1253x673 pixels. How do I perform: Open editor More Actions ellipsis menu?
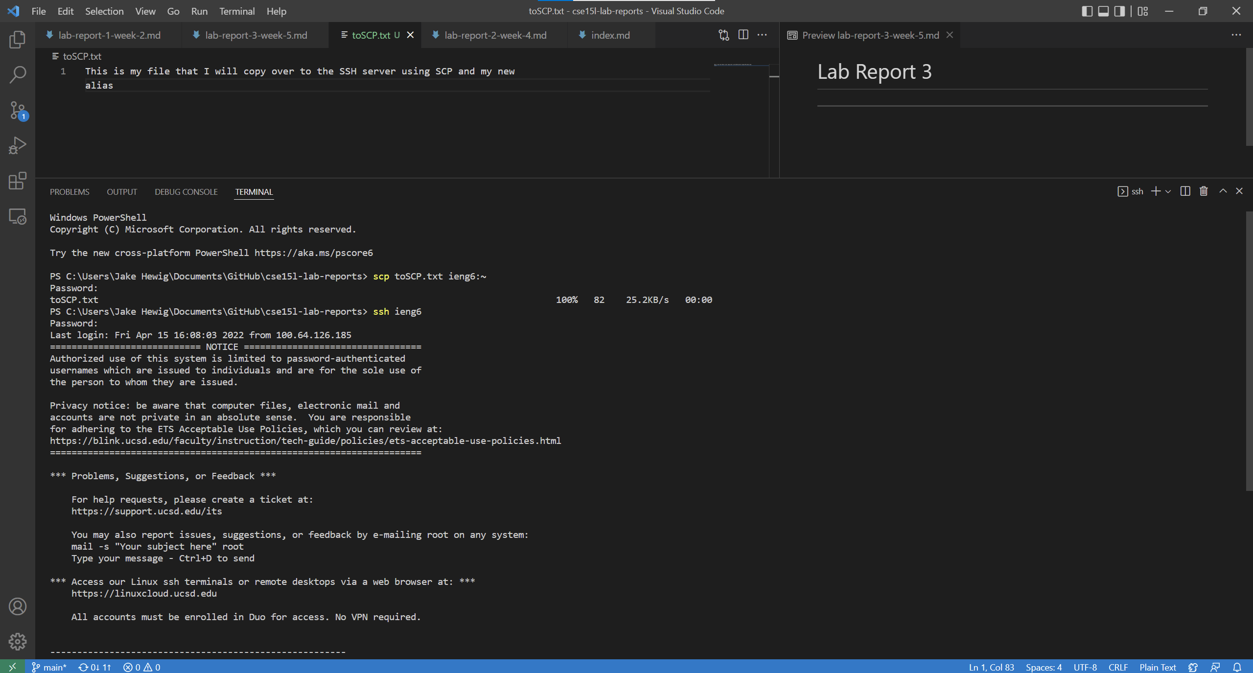click(762, 35)
